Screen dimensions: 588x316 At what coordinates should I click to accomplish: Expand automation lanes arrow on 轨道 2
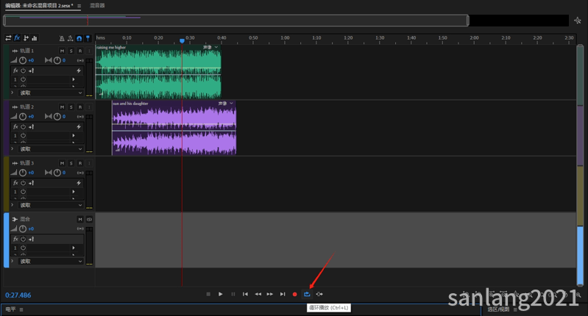click(x=13, y=148)
